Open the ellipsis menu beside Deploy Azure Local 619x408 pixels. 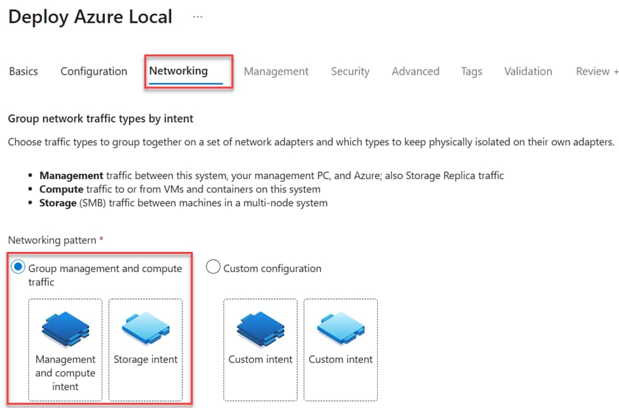coord(198,17)
